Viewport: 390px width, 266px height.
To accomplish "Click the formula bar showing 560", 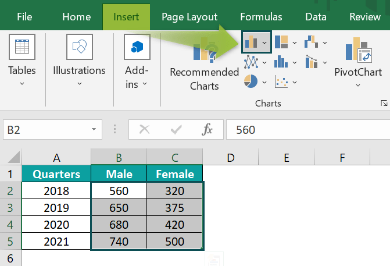I will click(x=308, y=130).
